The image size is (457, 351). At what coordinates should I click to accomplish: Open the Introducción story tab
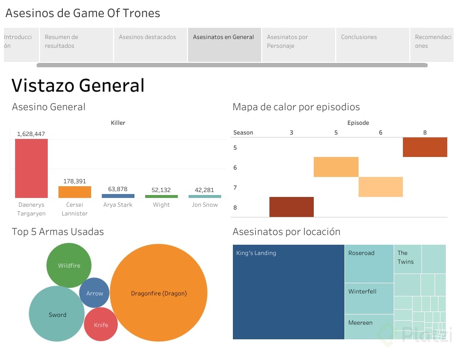(20, 44)
